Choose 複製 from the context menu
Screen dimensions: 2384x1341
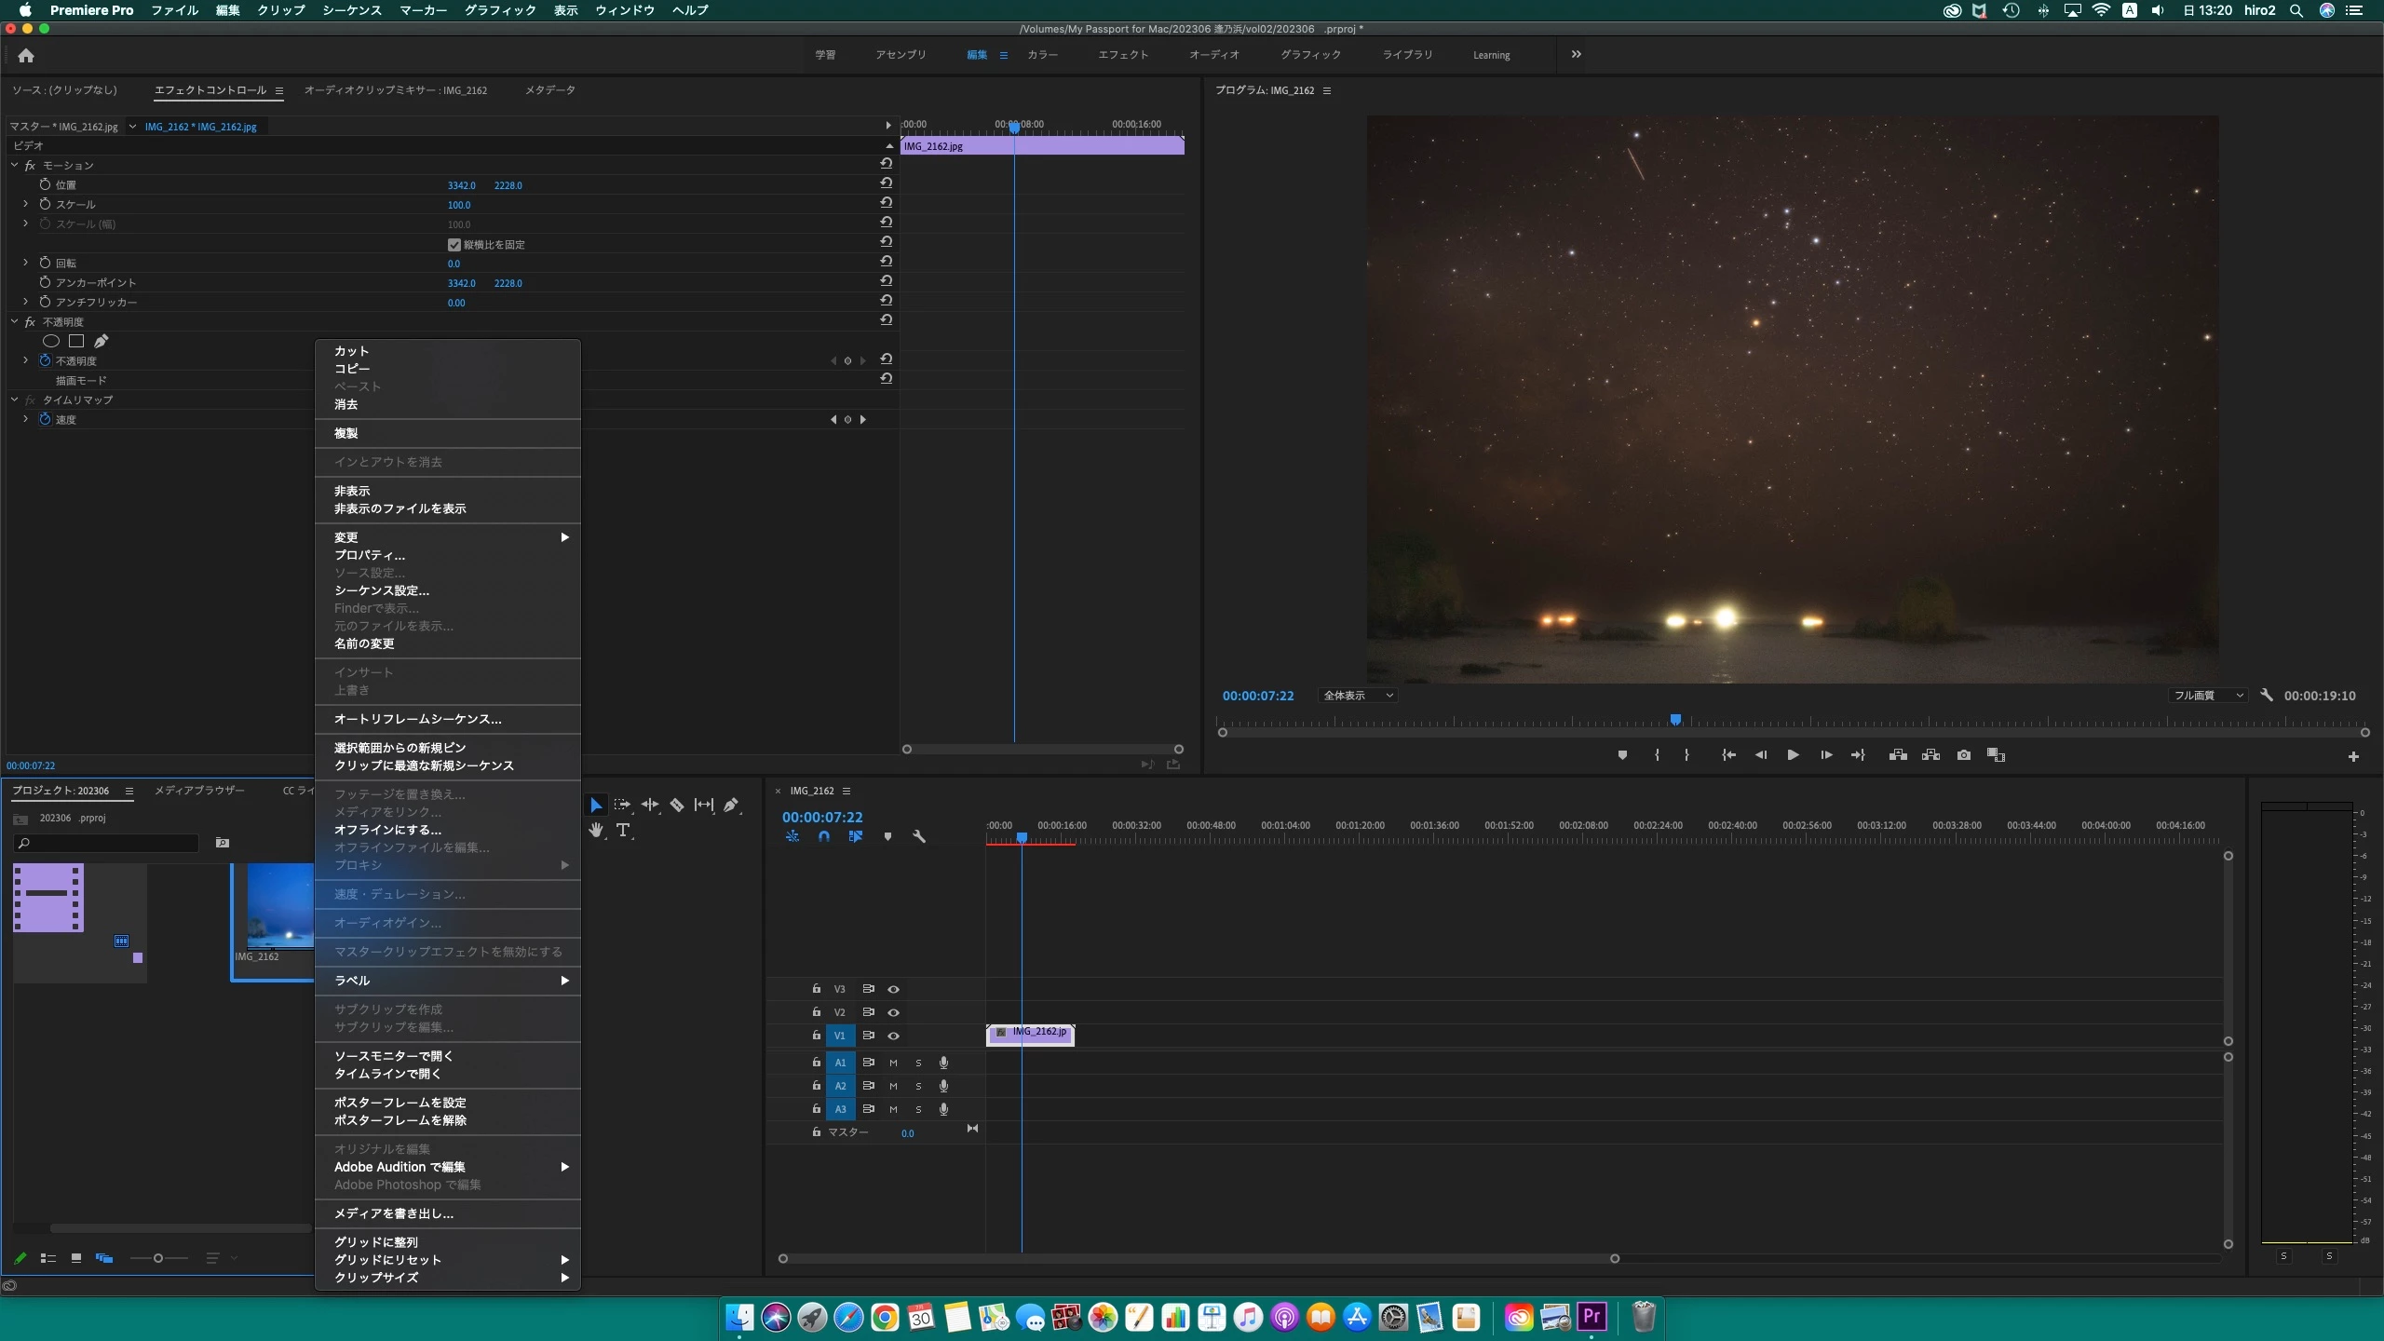point(346,433)
